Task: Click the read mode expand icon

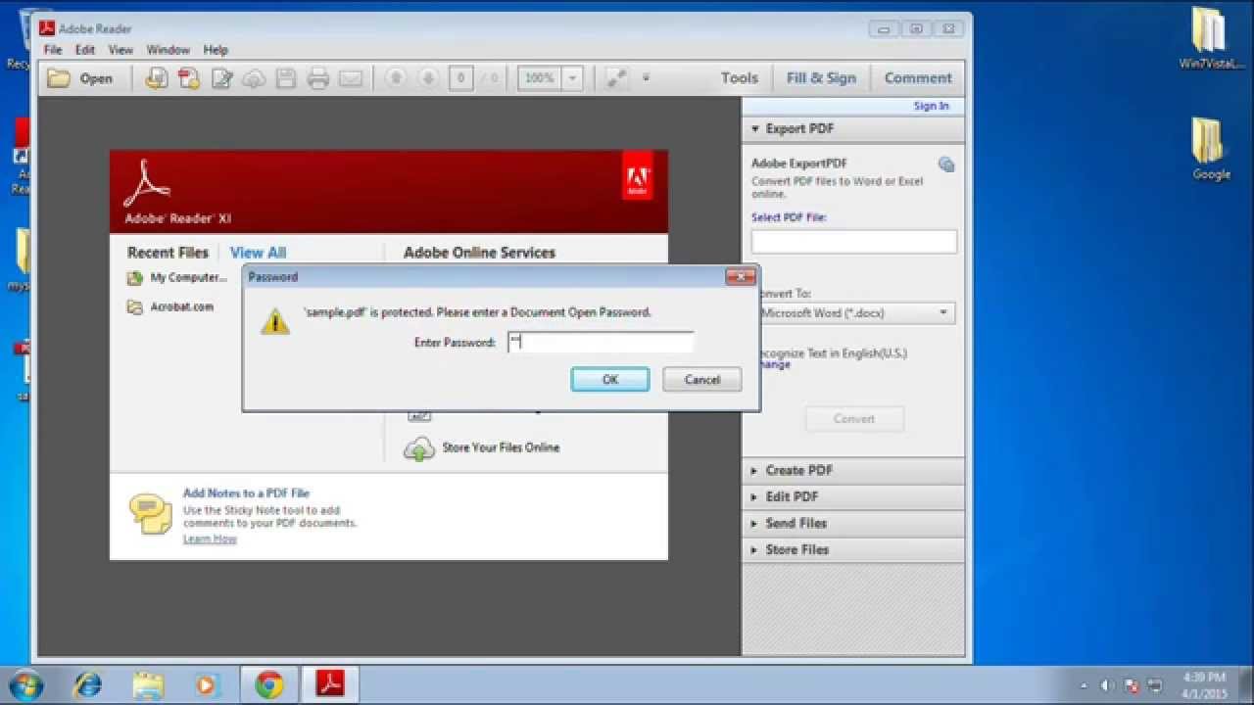Action: (616, 78)
